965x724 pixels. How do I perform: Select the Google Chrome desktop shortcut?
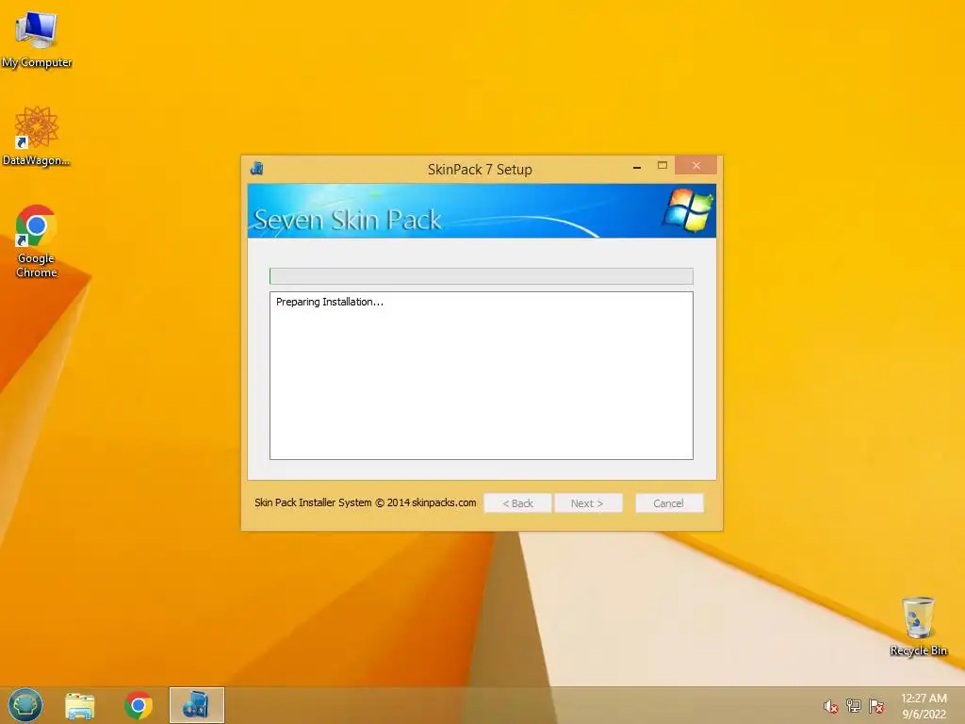[x=37, y=240]
